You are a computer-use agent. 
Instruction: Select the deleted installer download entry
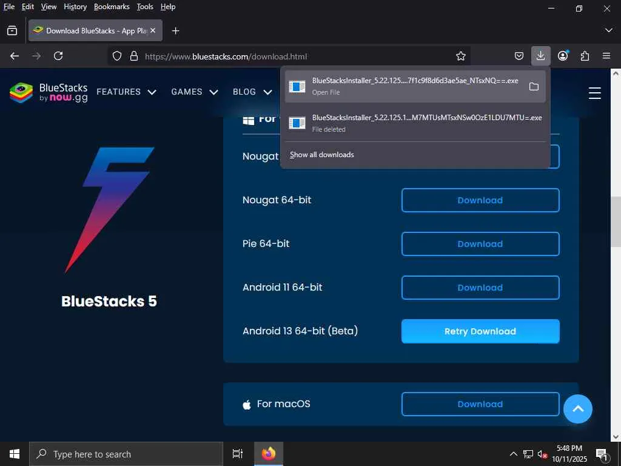[x=415, y=123]
